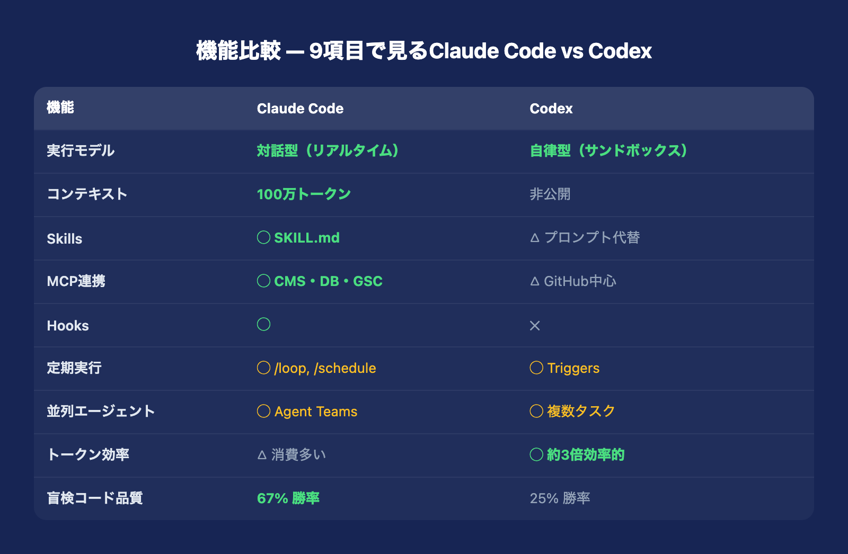This screenshot has height=554, width=848.
Task: Select the Claude Code column header
Action: click(x=300, y=109)
